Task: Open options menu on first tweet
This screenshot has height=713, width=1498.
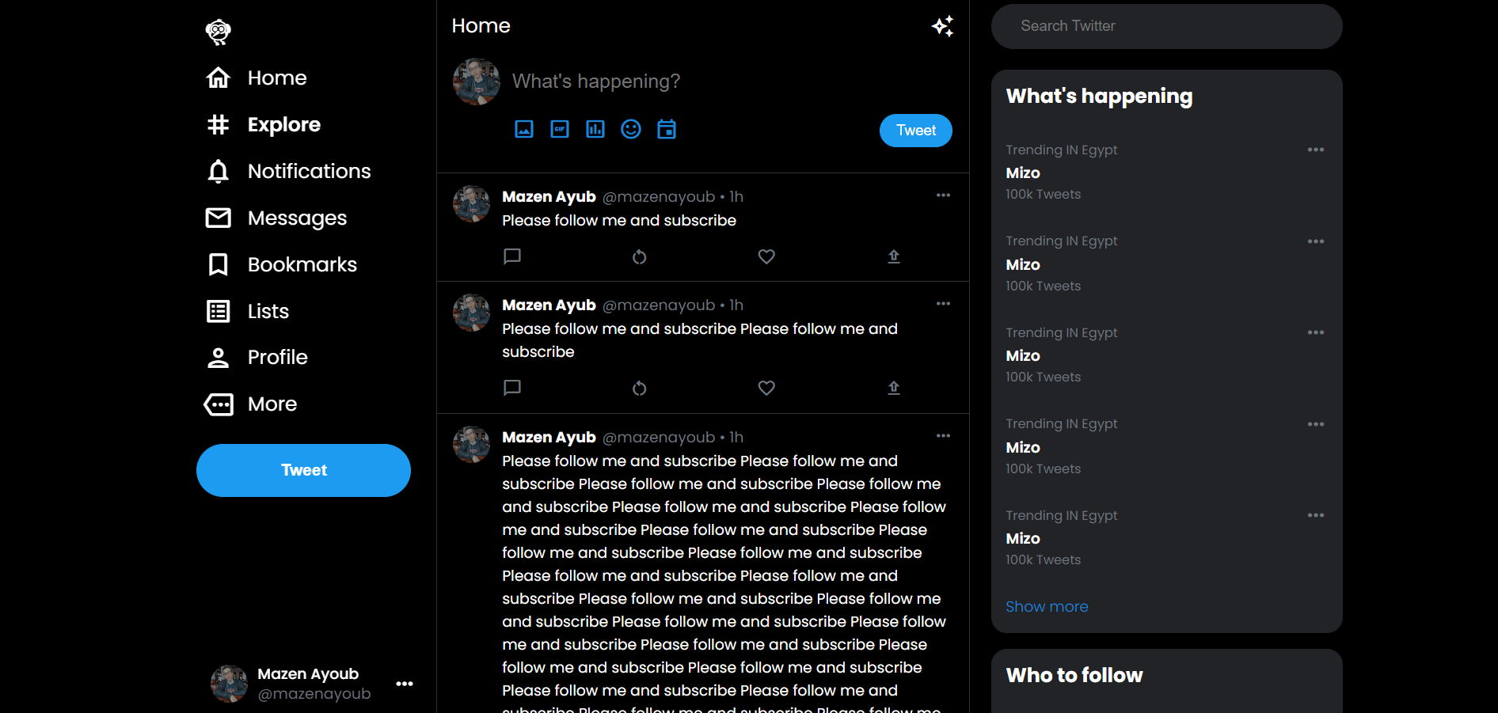Action: point(943,195)
